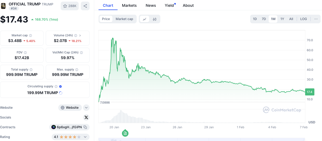The height and width of the screenshot is (141, 322).
Task: Switch to the News tab
Action: (x=151, y=5)
